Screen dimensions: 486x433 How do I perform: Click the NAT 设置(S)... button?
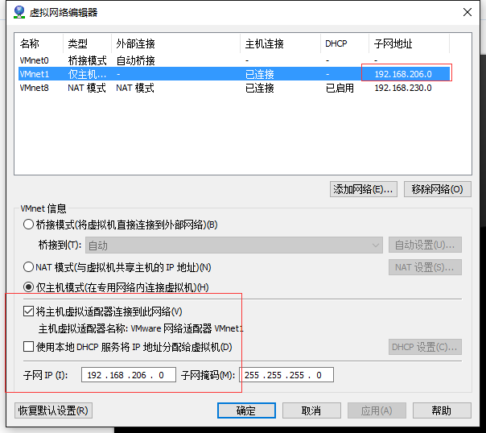[x=425, y=267]
